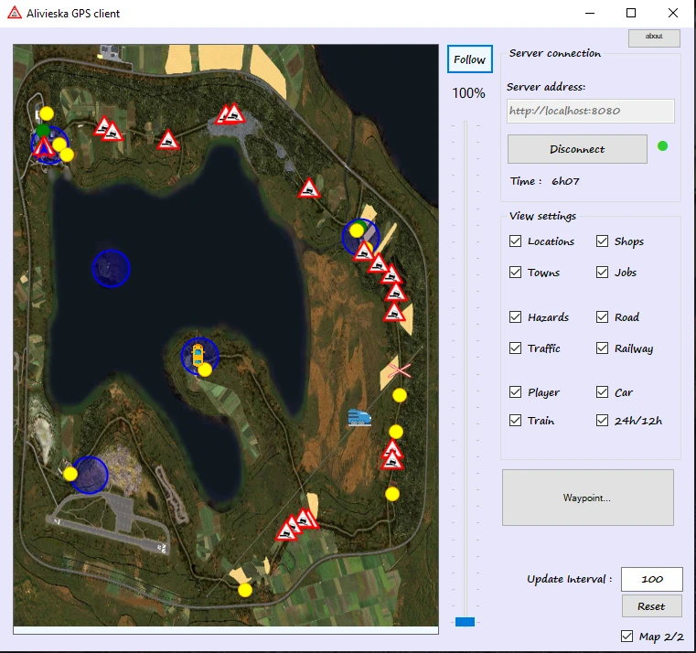Screen dimensions: 696x653
Task: Click the pink crossed marker on the map
Action: pos(399,370)
